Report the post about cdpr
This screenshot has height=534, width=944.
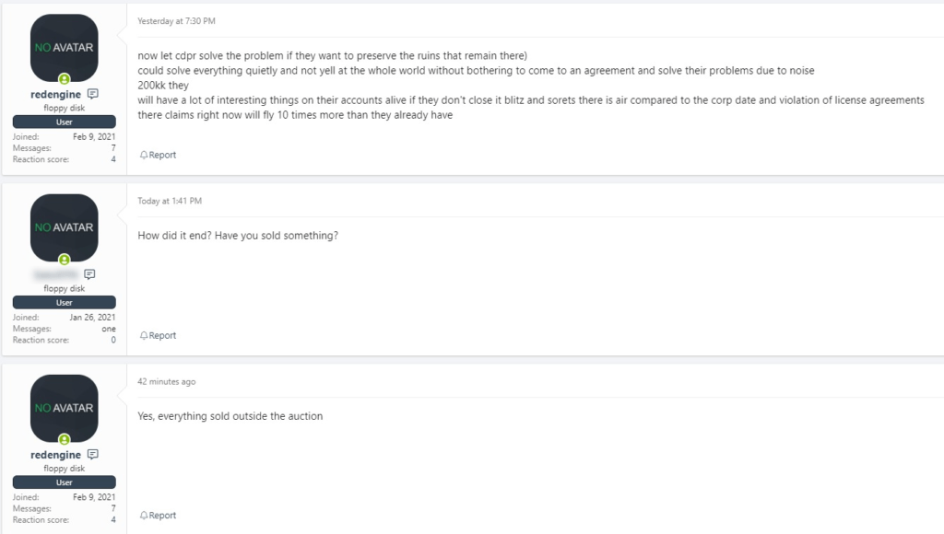(x=158, y=155)
